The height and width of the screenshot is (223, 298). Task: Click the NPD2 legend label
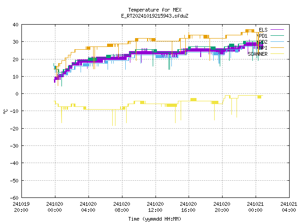tap(262, 42)
